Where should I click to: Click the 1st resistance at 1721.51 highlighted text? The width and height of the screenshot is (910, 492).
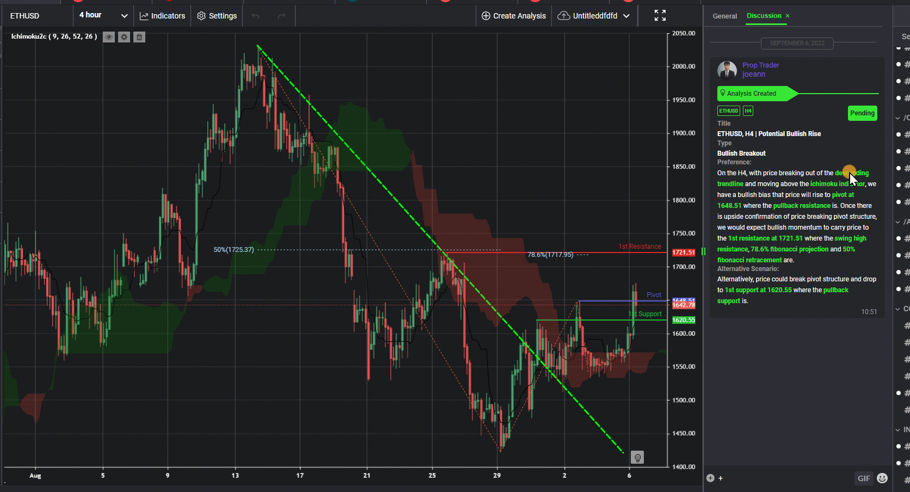click(x=765, y=238)
